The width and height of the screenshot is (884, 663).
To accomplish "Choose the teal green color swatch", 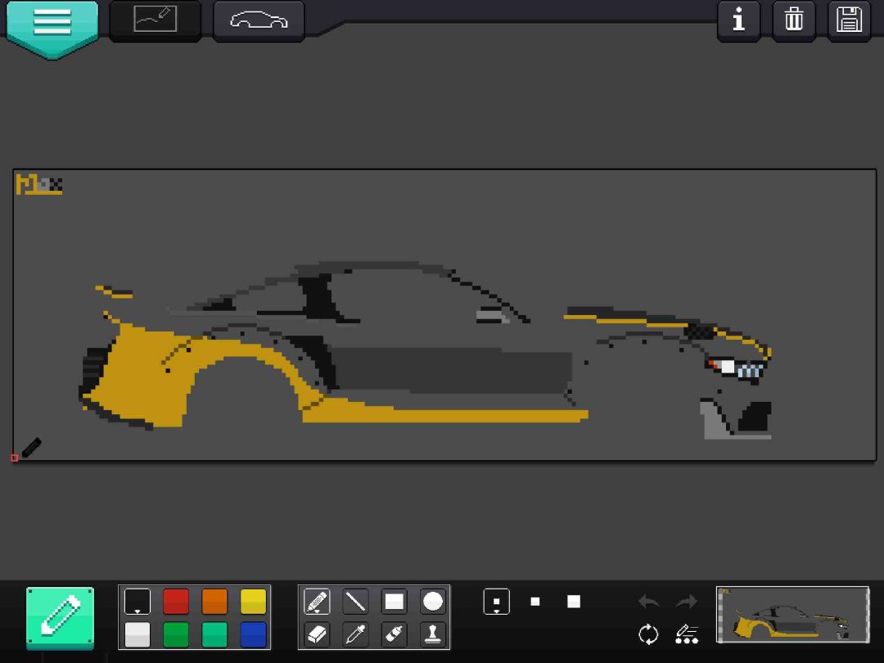I will [214, 635].
